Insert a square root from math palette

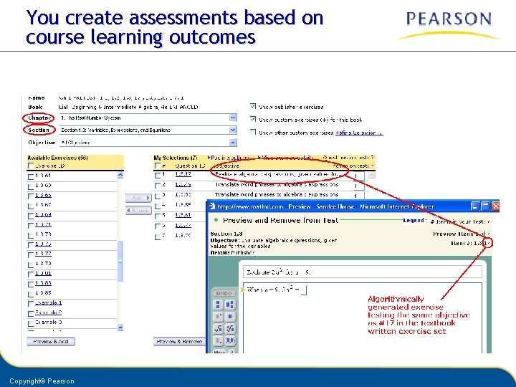click(x=218, y=328)
